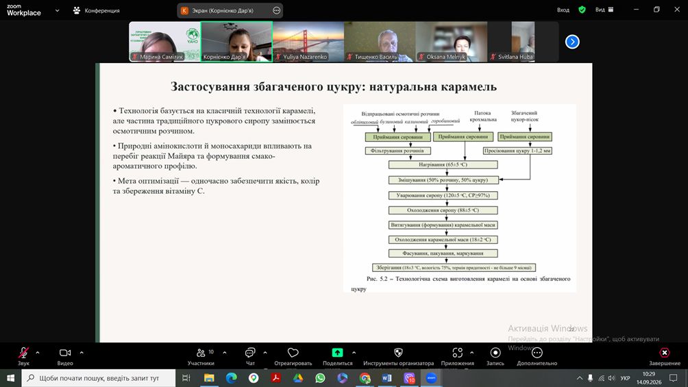Open the Дополнительно more options icon
The width and height of the screenshot is (688, 387).
(537, 353)
